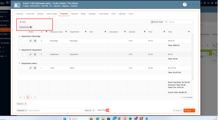Screen dimensions: 218x120
Task: Delete the Equipment row with trash icon
Action: pos(35,54)
